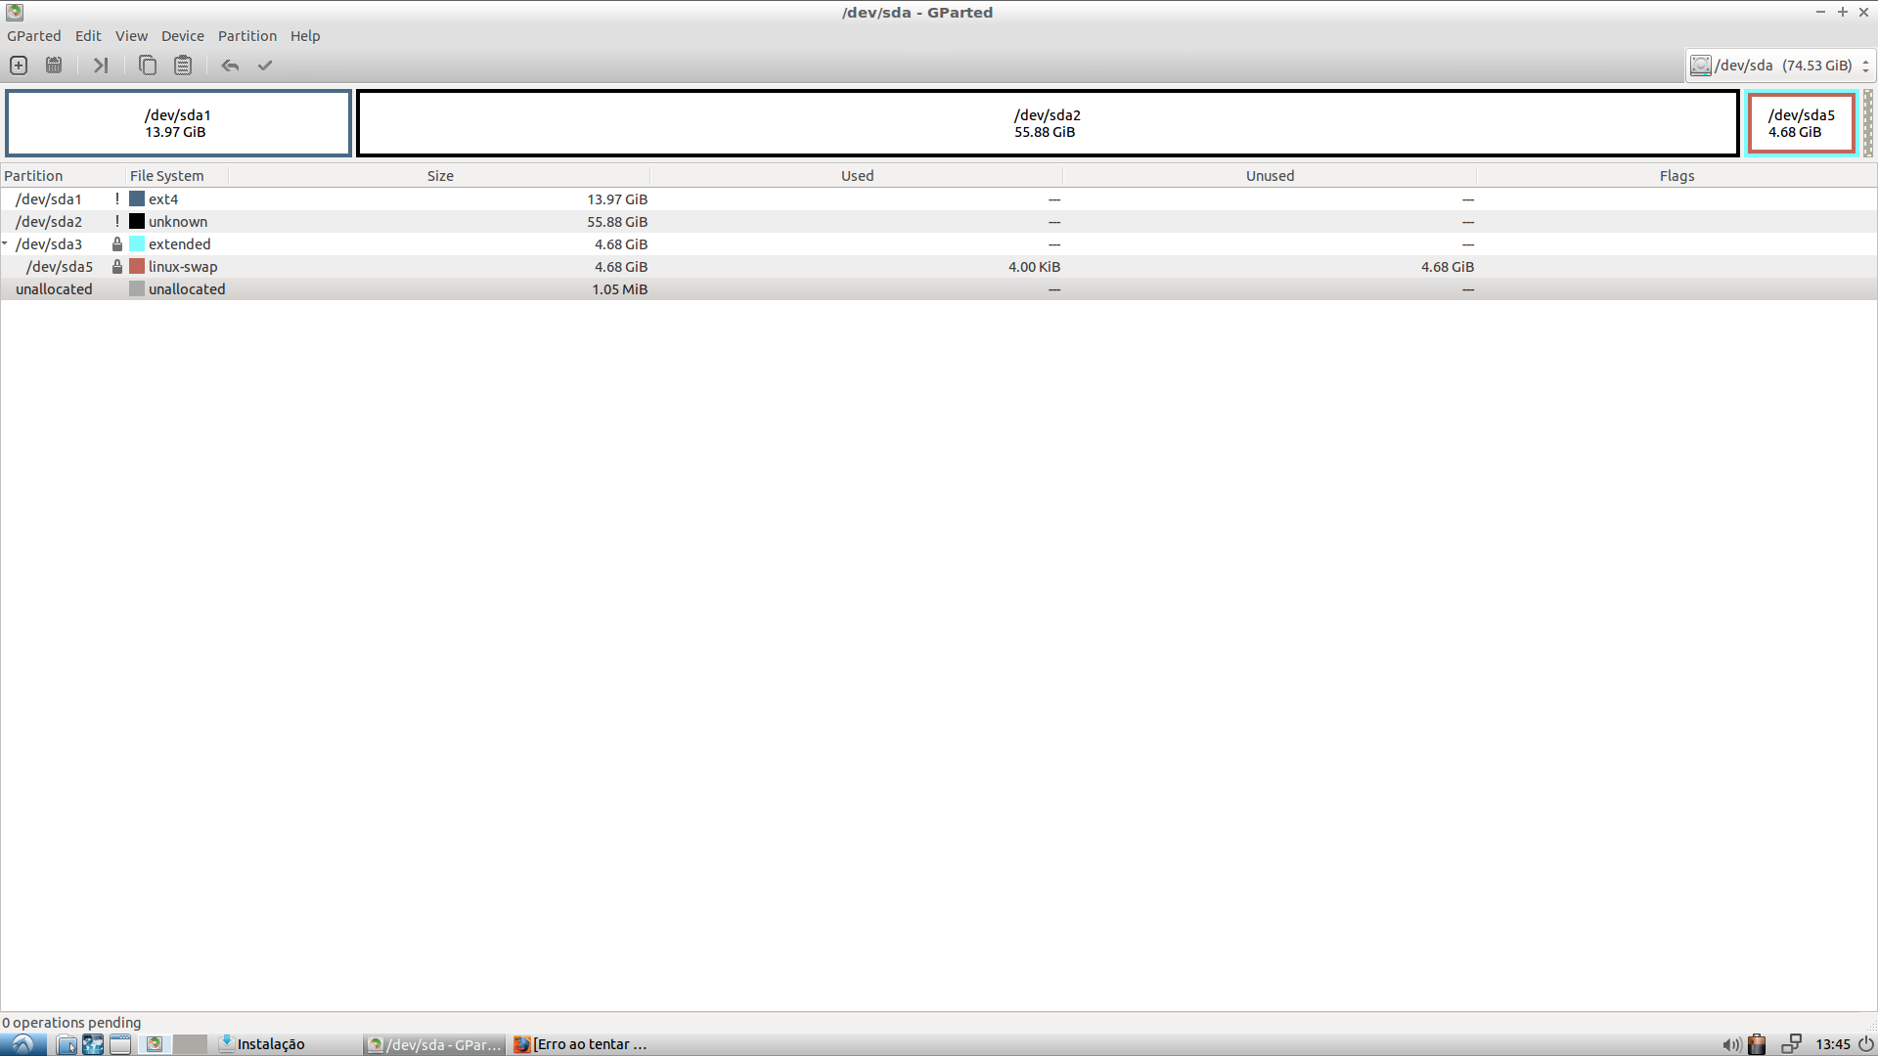1878x1056 pixels.
Task: Open the Help menu
Action: (305, 36)
